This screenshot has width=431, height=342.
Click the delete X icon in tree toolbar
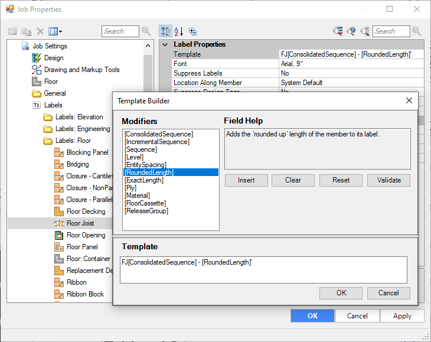[40, 31]
